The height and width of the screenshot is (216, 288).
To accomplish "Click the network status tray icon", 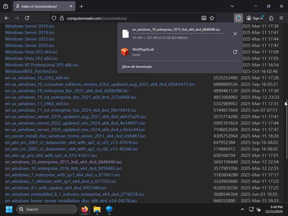I will click(x=251, y=209).
